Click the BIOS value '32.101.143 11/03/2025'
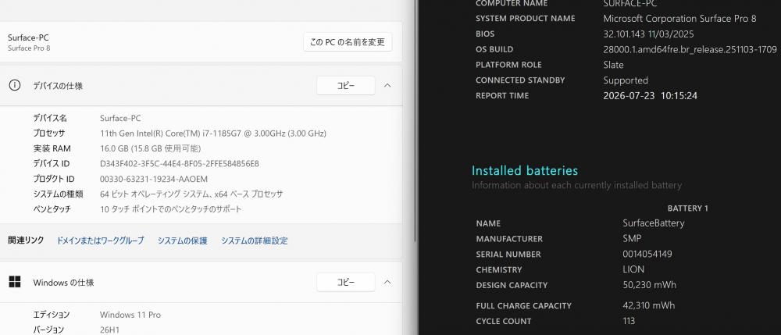This screenshot has height=335, width=781. [x=648, y=34]
